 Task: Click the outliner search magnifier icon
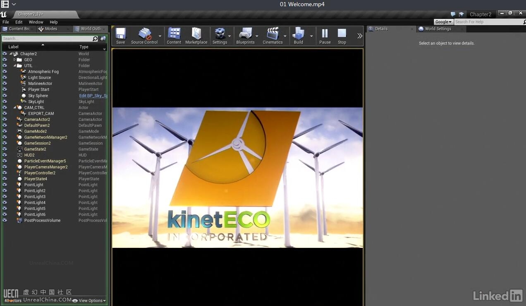(x=95, y=39)
